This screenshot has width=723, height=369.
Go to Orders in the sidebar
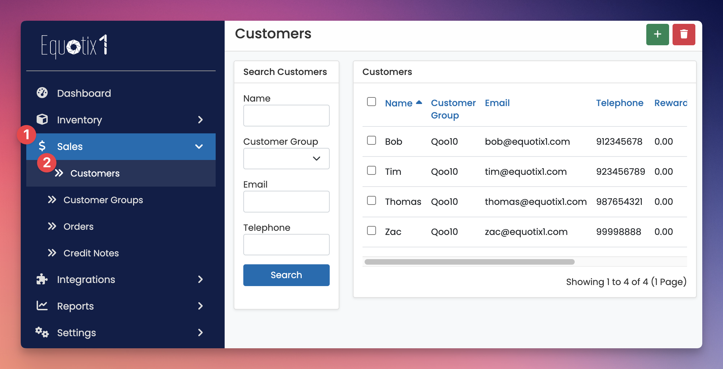click(78, 227)
